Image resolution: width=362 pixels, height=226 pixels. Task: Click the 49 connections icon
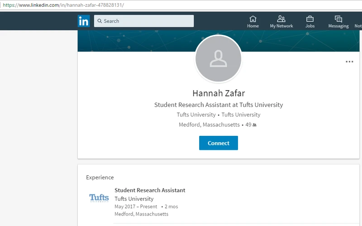click(254, 125)
